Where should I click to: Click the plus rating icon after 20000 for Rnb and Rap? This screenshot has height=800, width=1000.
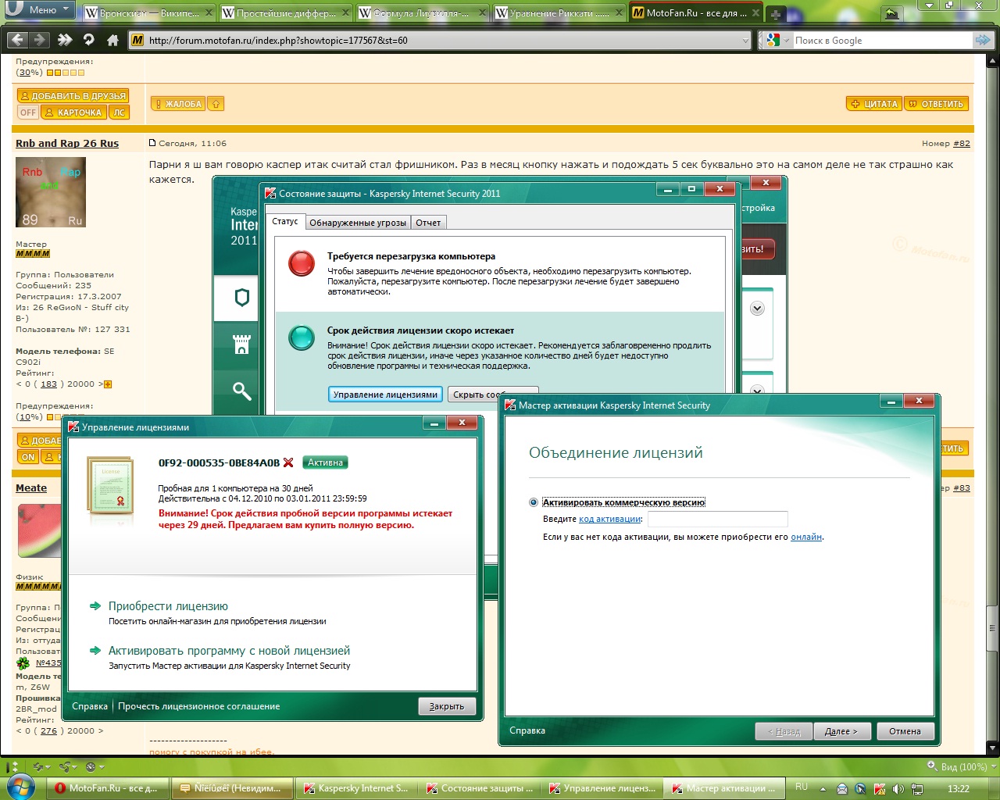point(108,384)
